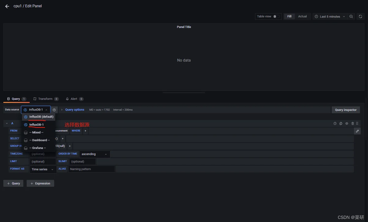
Task: Open the Query inspector
Action: (346, 110)
